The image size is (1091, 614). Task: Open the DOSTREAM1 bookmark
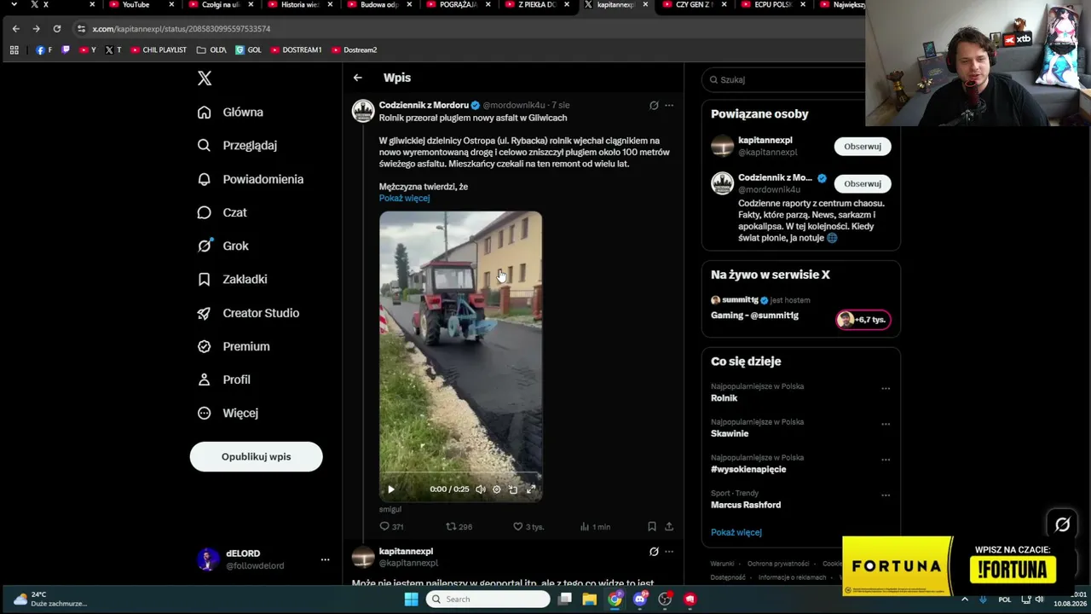pos(297,50)
